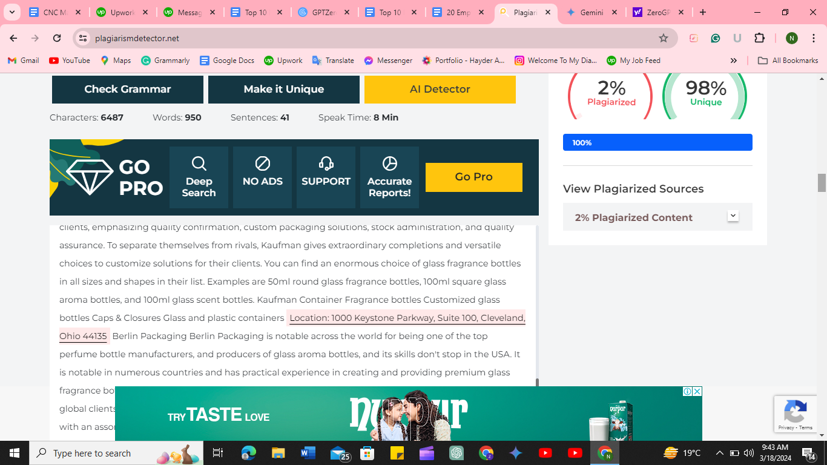Switch to the 20 Emp document tab
The height and width of the screenshot is (465, 827).
point(458,12)
